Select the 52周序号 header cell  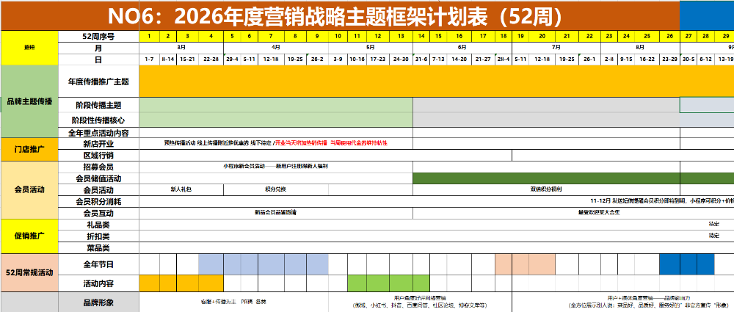tap(98, 36)
